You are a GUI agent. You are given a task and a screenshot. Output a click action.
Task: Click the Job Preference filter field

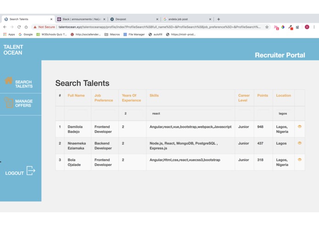pos(105,113)
